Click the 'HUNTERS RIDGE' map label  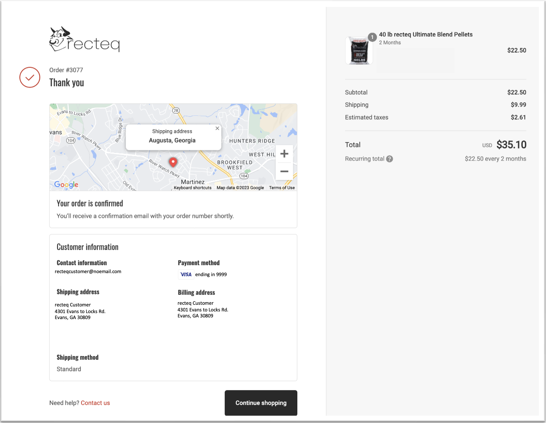[x=252, y=141]
